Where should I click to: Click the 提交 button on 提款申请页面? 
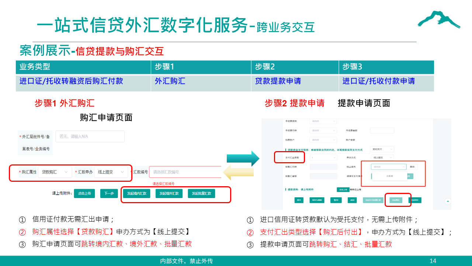click(299, 200)
